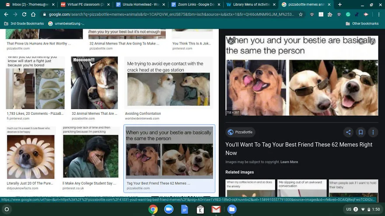The image size is (385, 216).
Task: Open the puzzle-piece extension icon
Action: (330, 14)
